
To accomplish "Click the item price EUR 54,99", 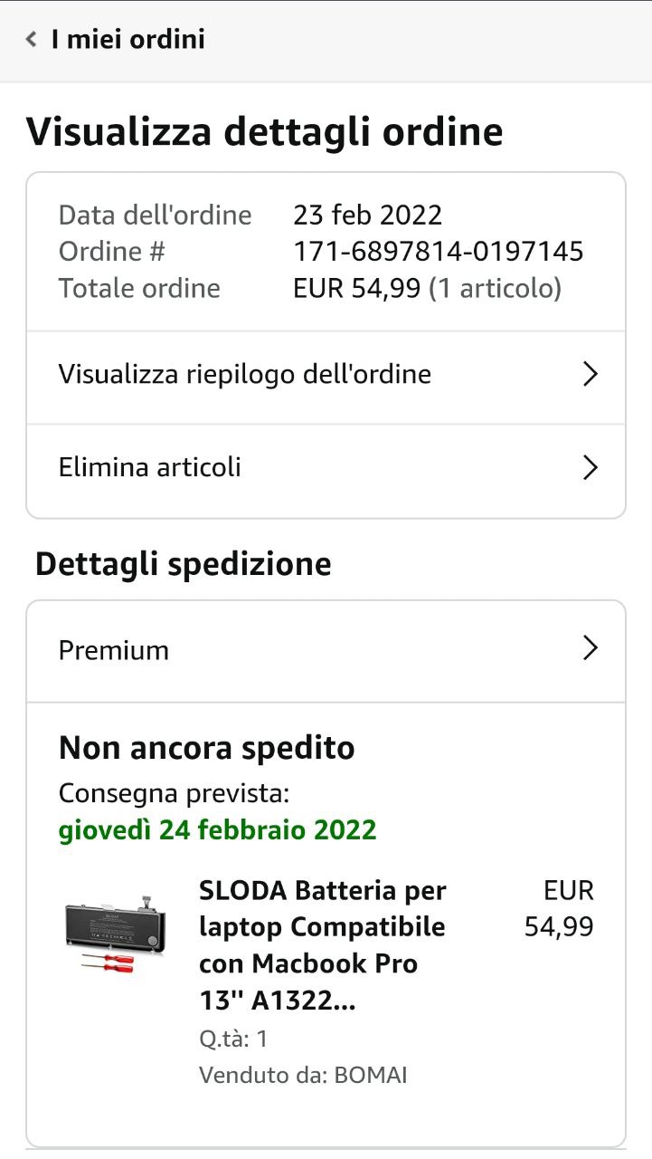I will coord(559,908).
